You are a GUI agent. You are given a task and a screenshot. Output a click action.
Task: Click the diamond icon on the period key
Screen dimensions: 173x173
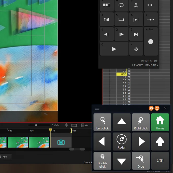136,49
